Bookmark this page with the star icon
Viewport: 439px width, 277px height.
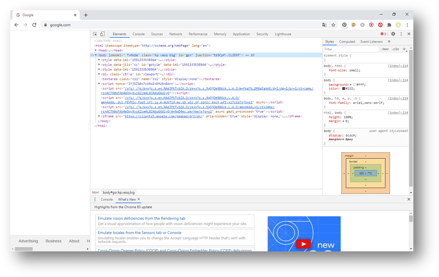pyautogui.click(x=333, y=25)
